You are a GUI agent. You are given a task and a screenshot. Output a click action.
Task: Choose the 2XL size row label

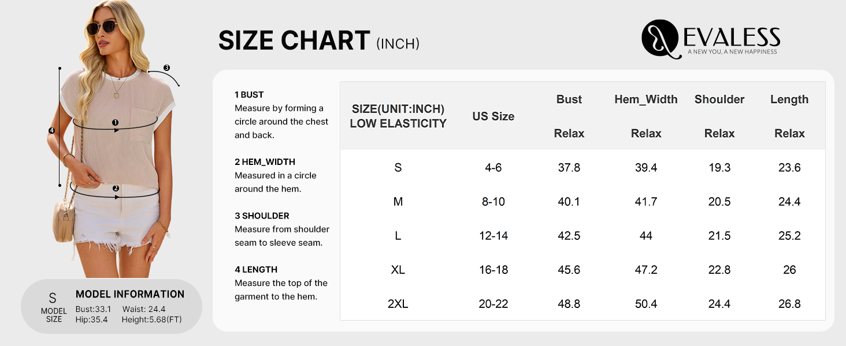click(398, 304)
